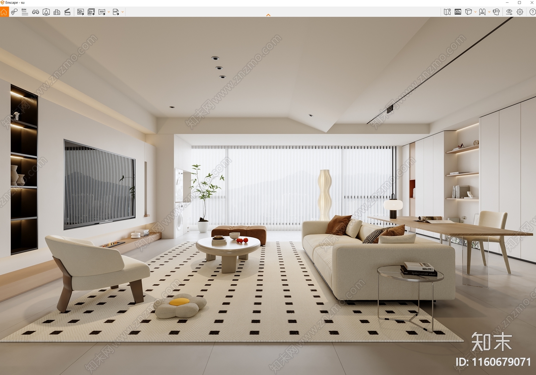Open the Video Editor clapperboard
Viewport: 536px width, 375px height.
coord(67,12)
